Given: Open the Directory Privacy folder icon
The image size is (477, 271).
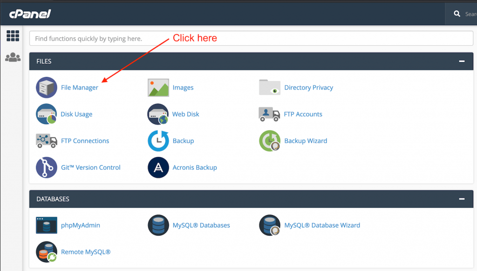Looking at the screenshot, I should tap(270, 87).
